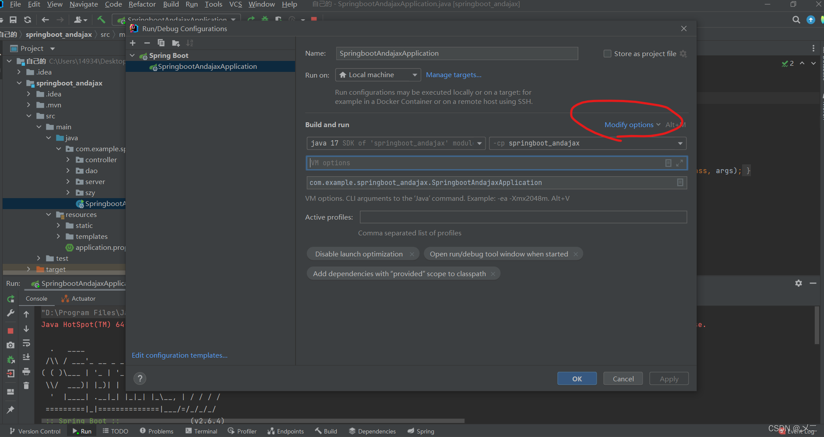
Task: Exit the application icon in Run panel
Action: tap(11, 373)
